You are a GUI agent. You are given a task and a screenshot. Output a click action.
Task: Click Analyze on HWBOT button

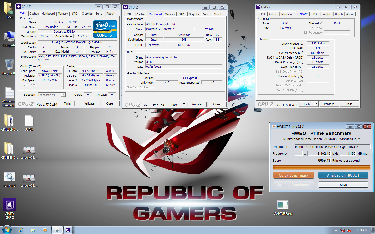click(343, 175)
